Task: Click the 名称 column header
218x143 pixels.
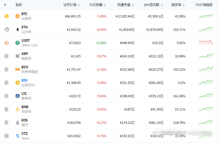Action: [19, 5]
